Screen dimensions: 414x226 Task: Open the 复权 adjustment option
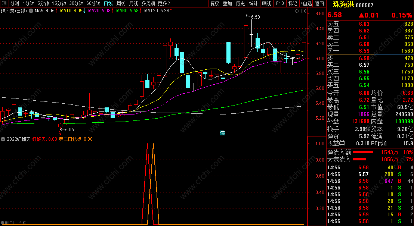tap(214, 3)
